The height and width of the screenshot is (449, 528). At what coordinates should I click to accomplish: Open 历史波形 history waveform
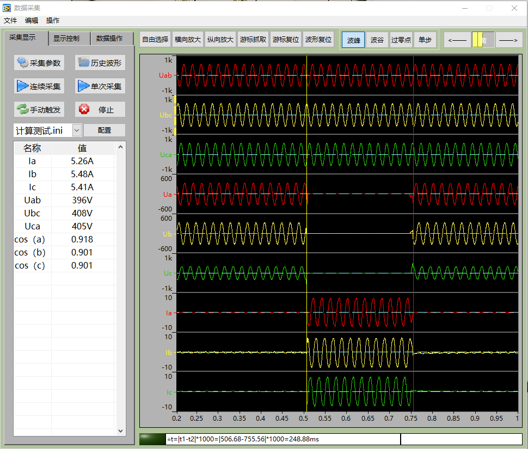pyautogui.click(x=100, y=63)
